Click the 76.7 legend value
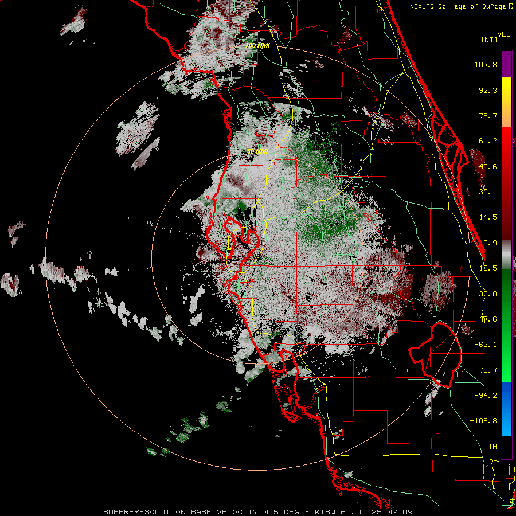The image size is (516, 516). click(488, 115)
